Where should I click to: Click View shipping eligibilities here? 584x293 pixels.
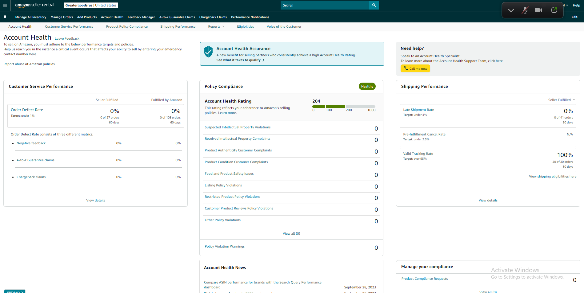tap(553, 177)
